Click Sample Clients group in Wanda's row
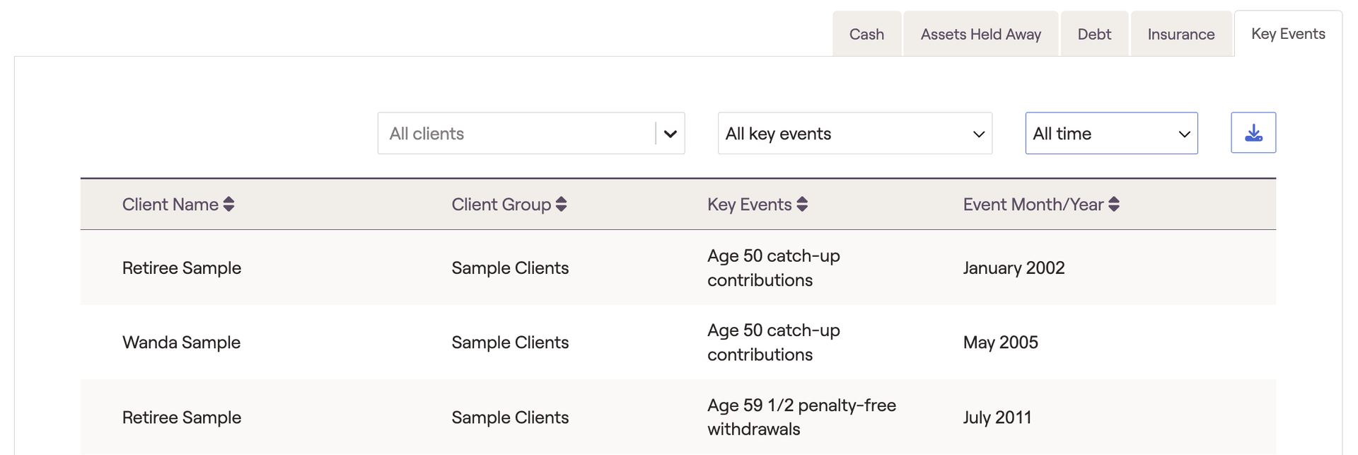This screenshot has height=455, width=1358. [510, 342]
